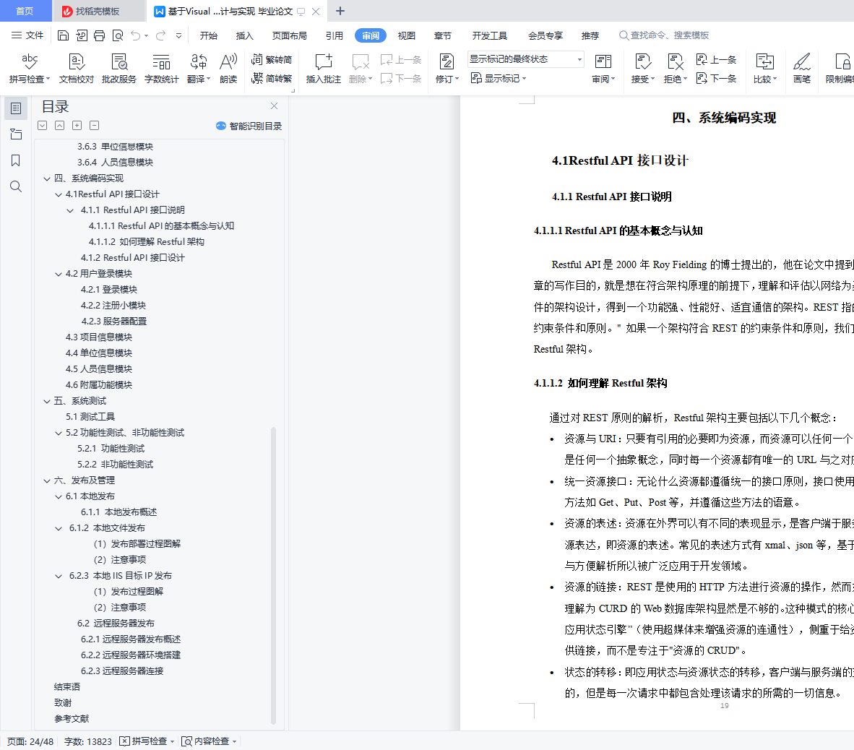Open the bookmark sidebar icon
This screenshot has height=750, width=854.
16,160
